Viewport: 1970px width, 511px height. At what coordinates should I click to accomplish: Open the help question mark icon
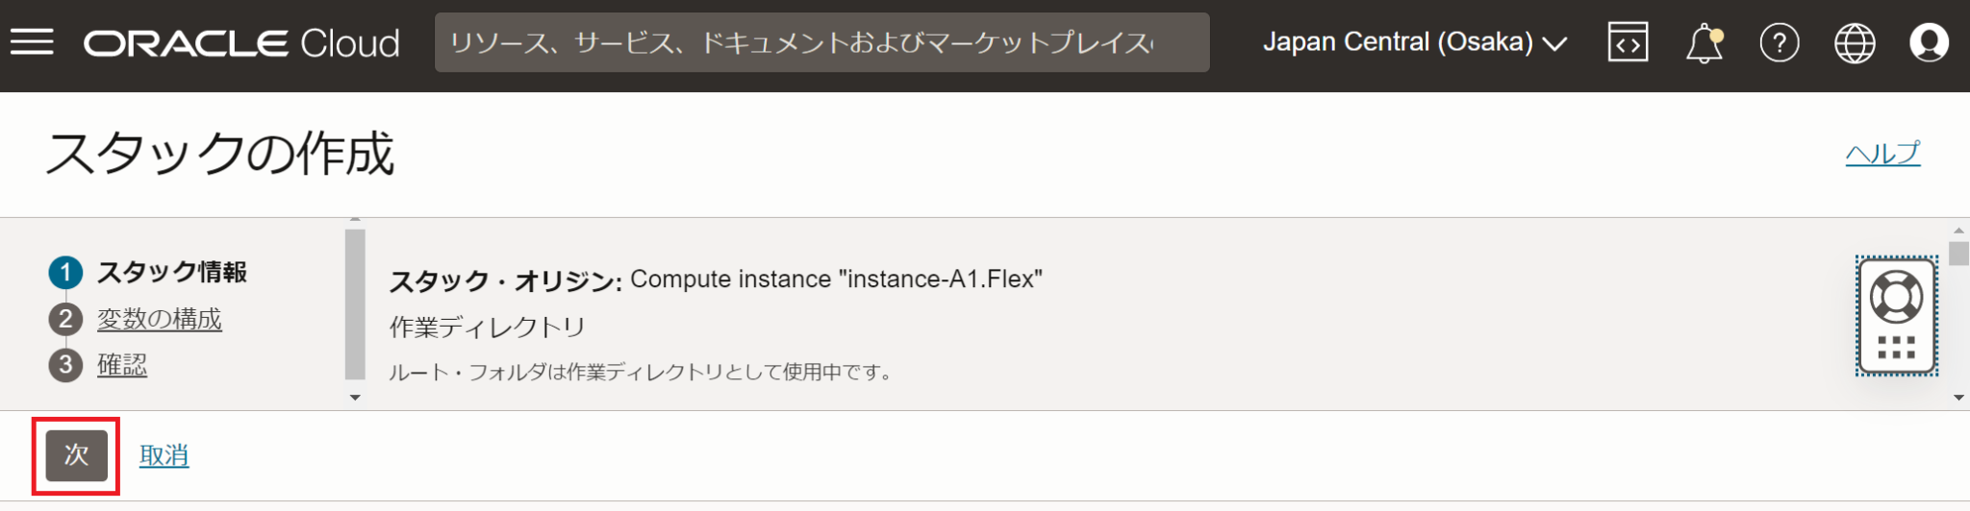(x=1779, y=43)
